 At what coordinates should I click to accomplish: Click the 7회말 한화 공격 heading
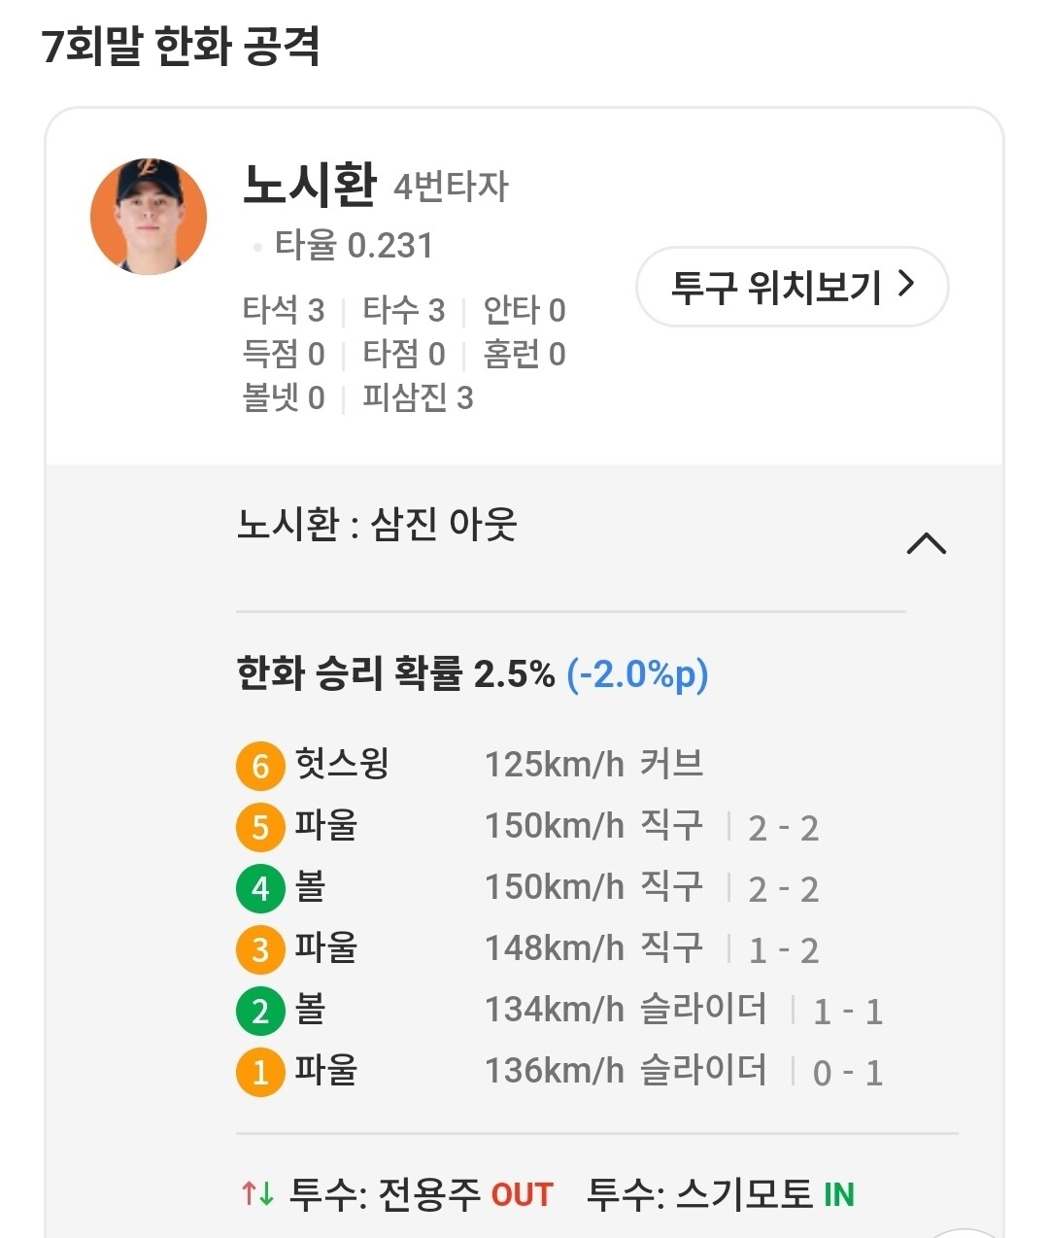(x=182, y=46)
